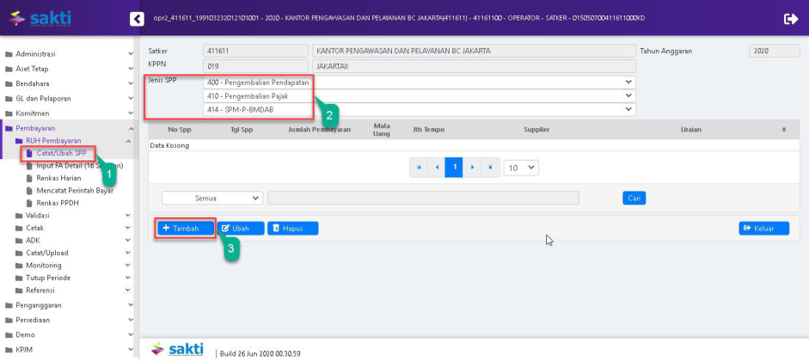Screen dimensions: 809x361
Task: Go to next page in pagination
Action: coord(472,168)
